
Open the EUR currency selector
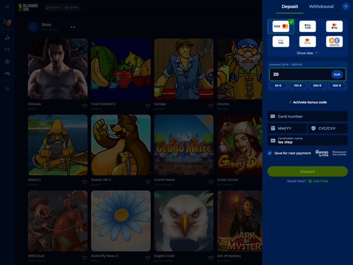pyautogui.click(x=337, y=74)
